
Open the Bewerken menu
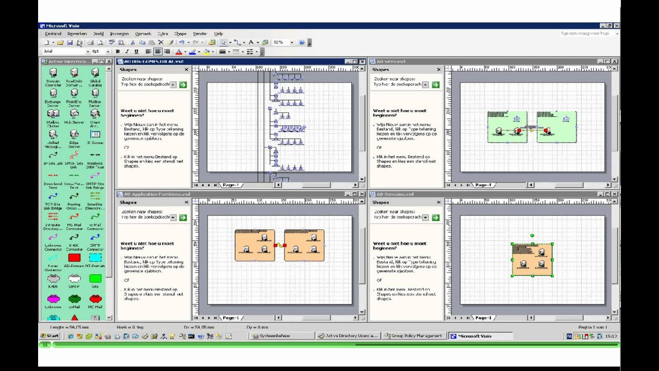click(77, 33)
